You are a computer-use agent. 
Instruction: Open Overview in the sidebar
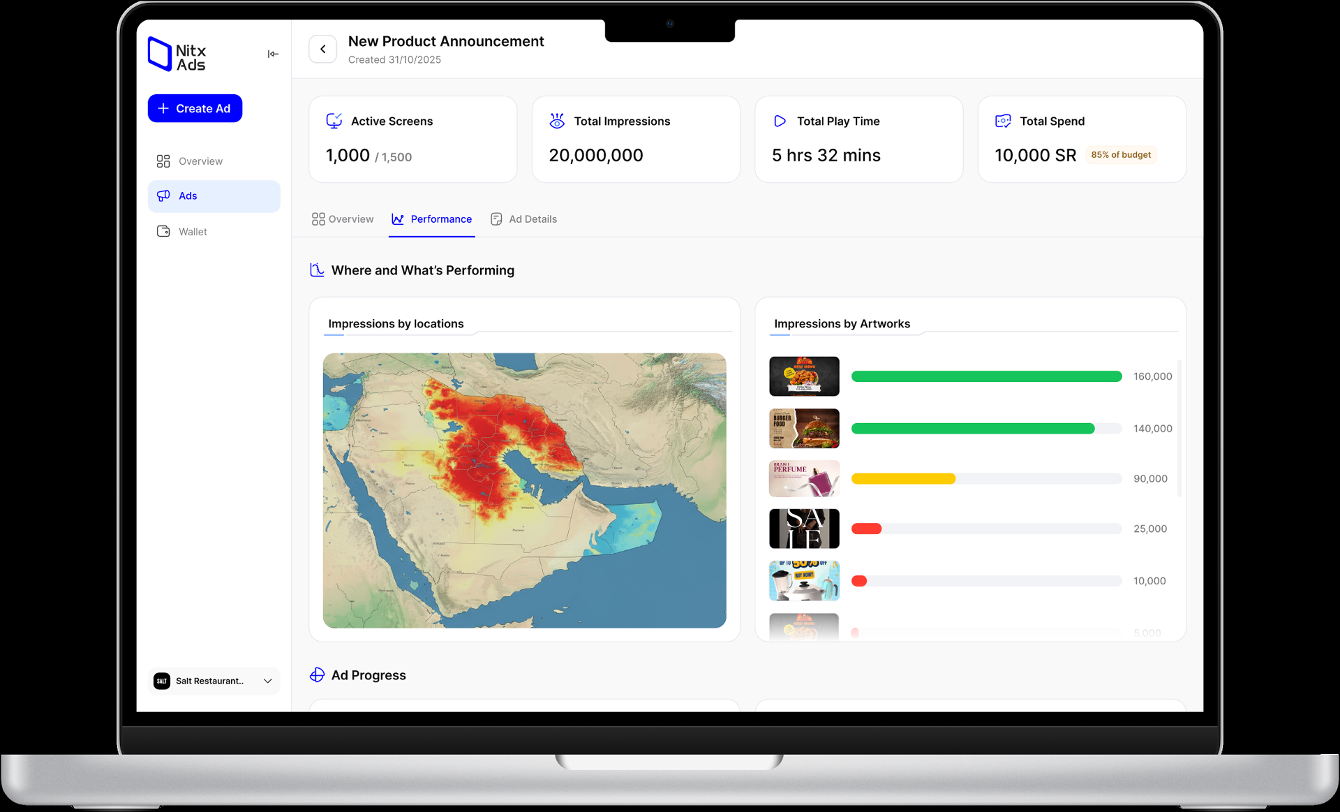coord(214,161)
